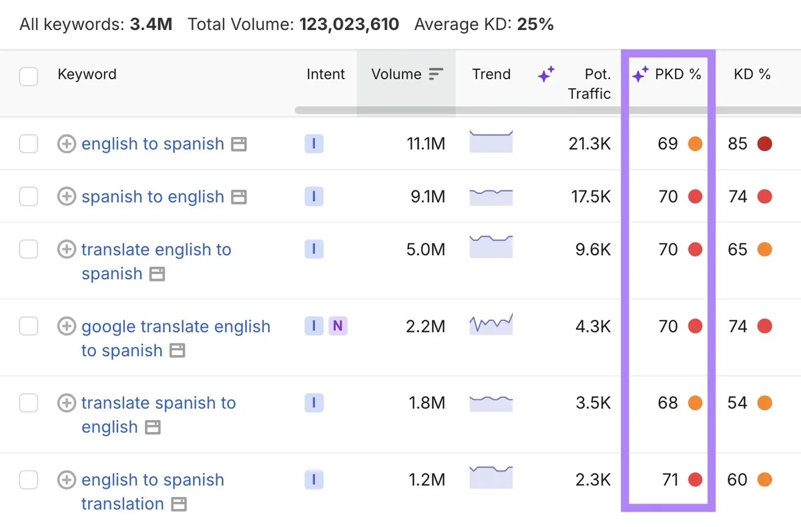The width and height of the screenshot is (801, 527).
Task: Click plus icon beside 'google translate english to spanish'
Action: [66, 326]
